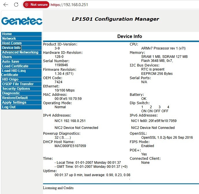Click the Local Time line
The image size is (199, 194).
pos(88,163)
